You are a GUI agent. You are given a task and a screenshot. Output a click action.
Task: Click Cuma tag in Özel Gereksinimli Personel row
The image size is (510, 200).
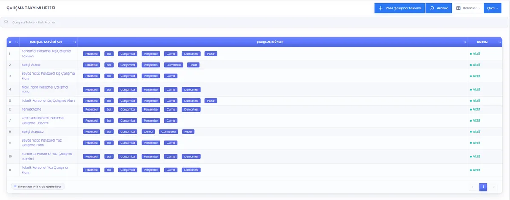tap(170, 120)
